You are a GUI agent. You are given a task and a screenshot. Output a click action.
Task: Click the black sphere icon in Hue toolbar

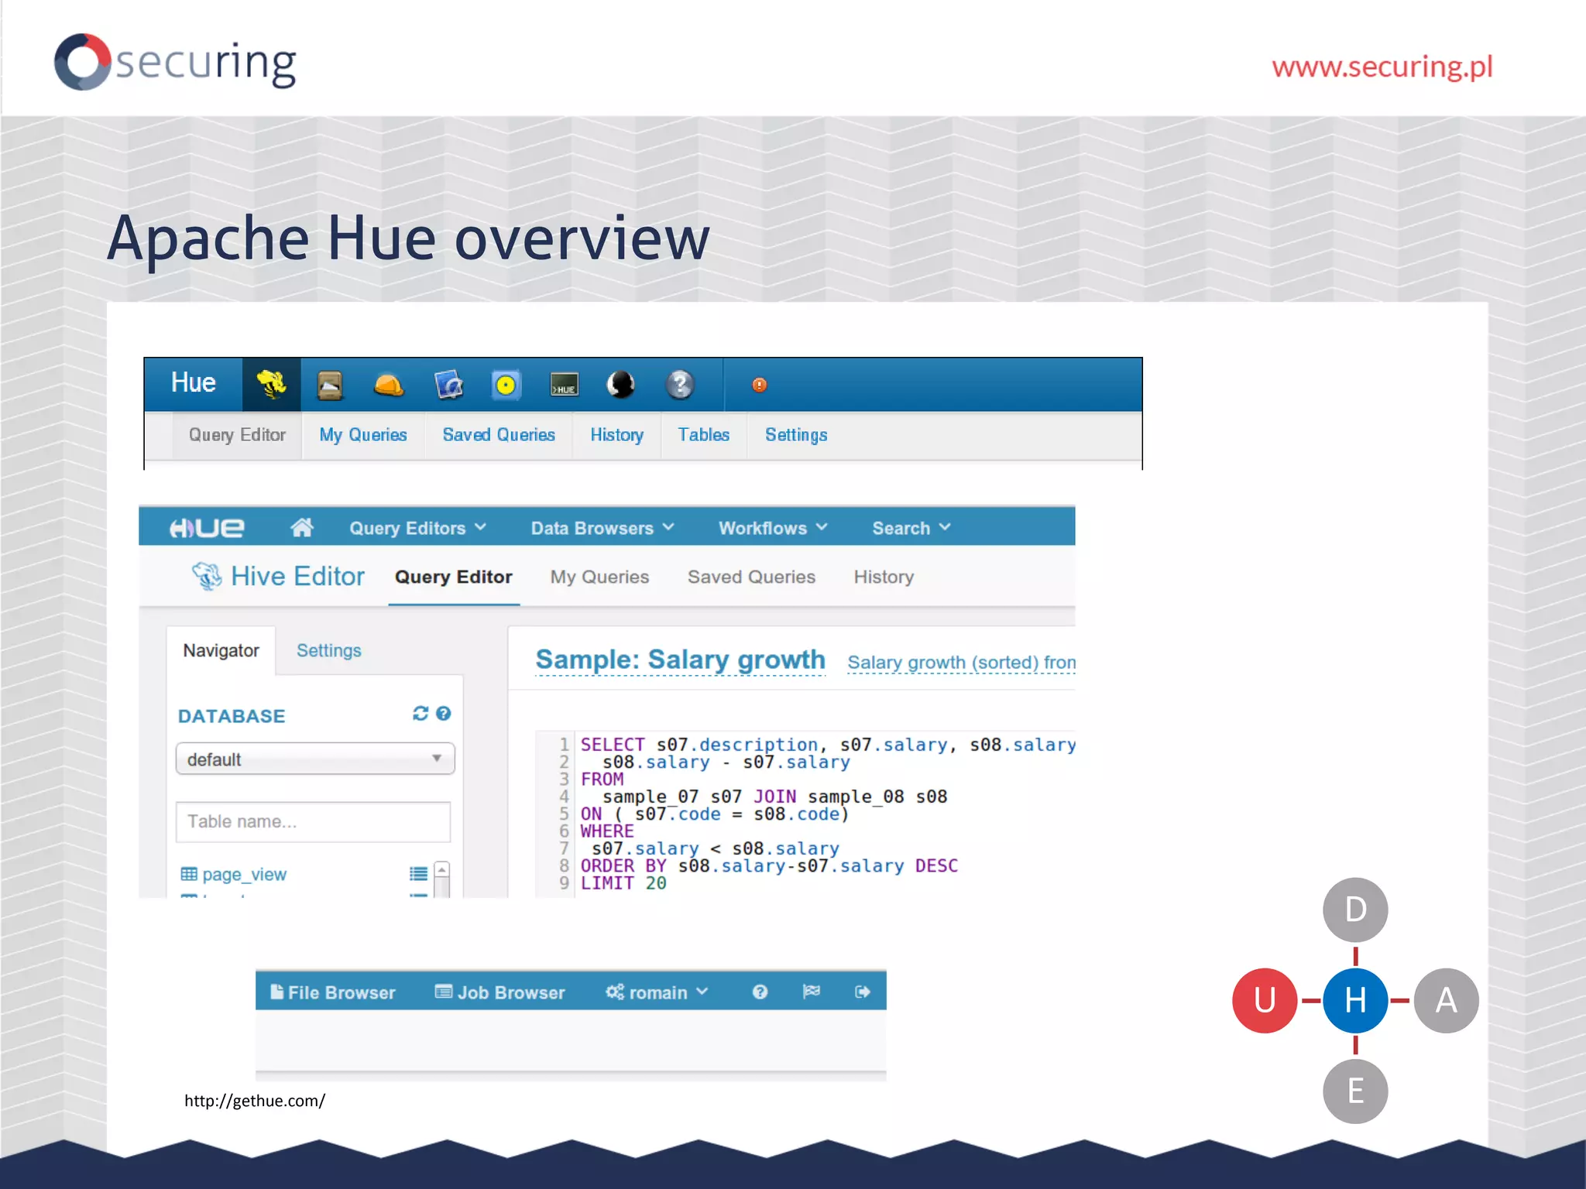coord(621,385)
